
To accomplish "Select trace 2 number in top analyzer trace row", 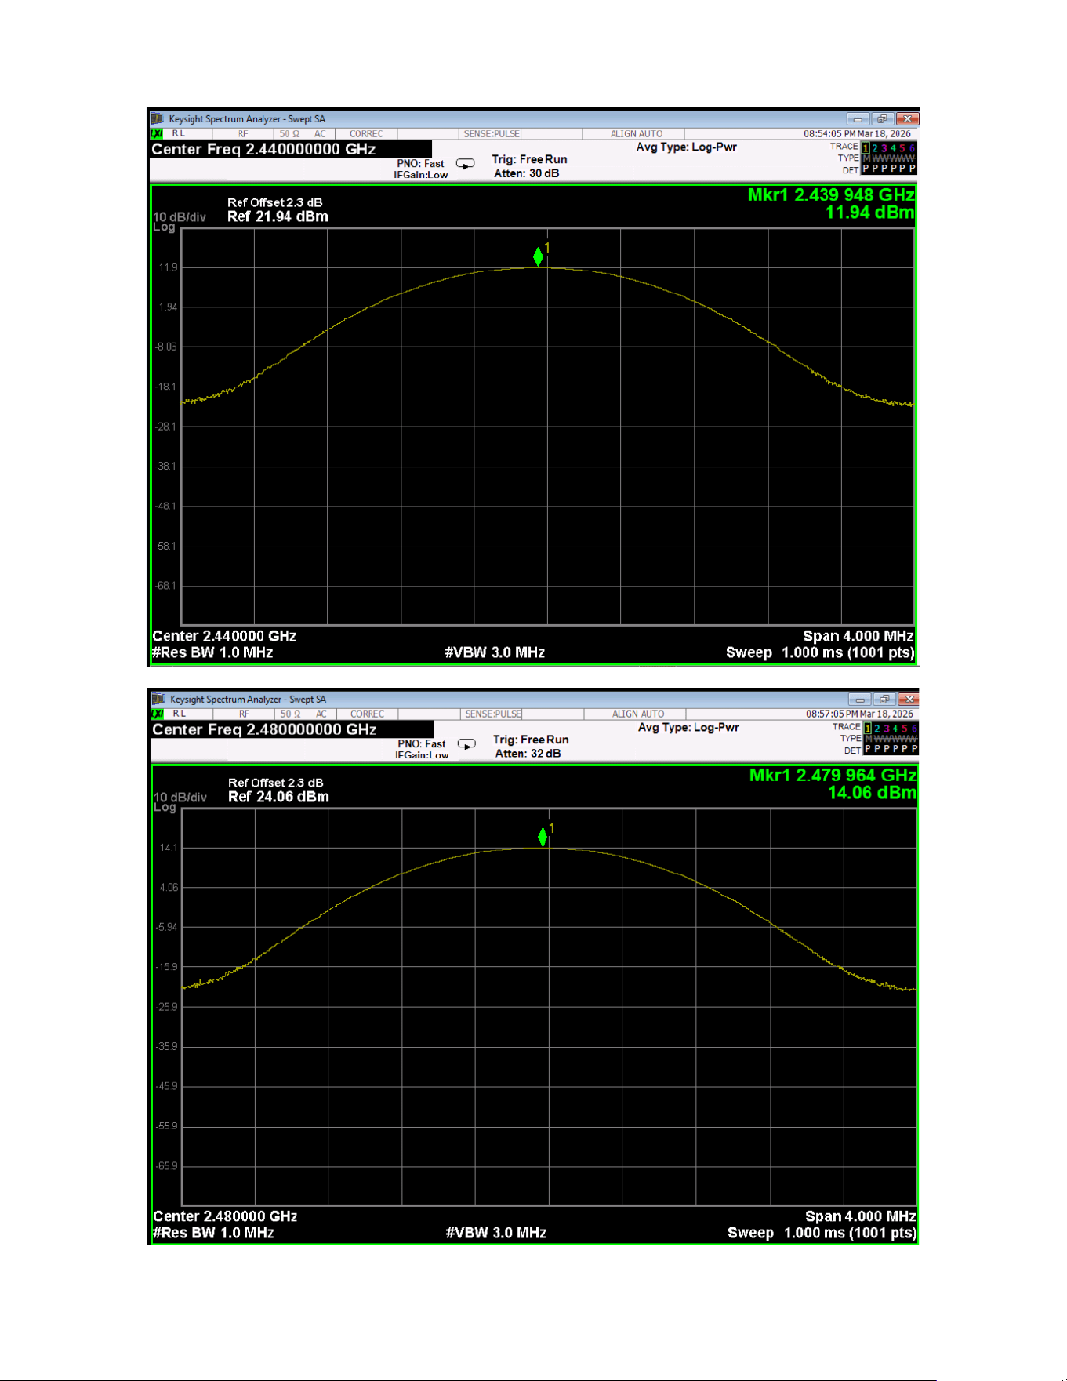I will [x=875, y=147].
